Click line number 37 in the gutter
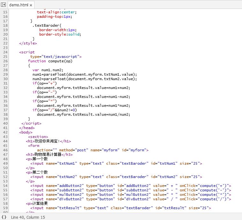Viewport: 242px width, 220px height. [5, 110]
